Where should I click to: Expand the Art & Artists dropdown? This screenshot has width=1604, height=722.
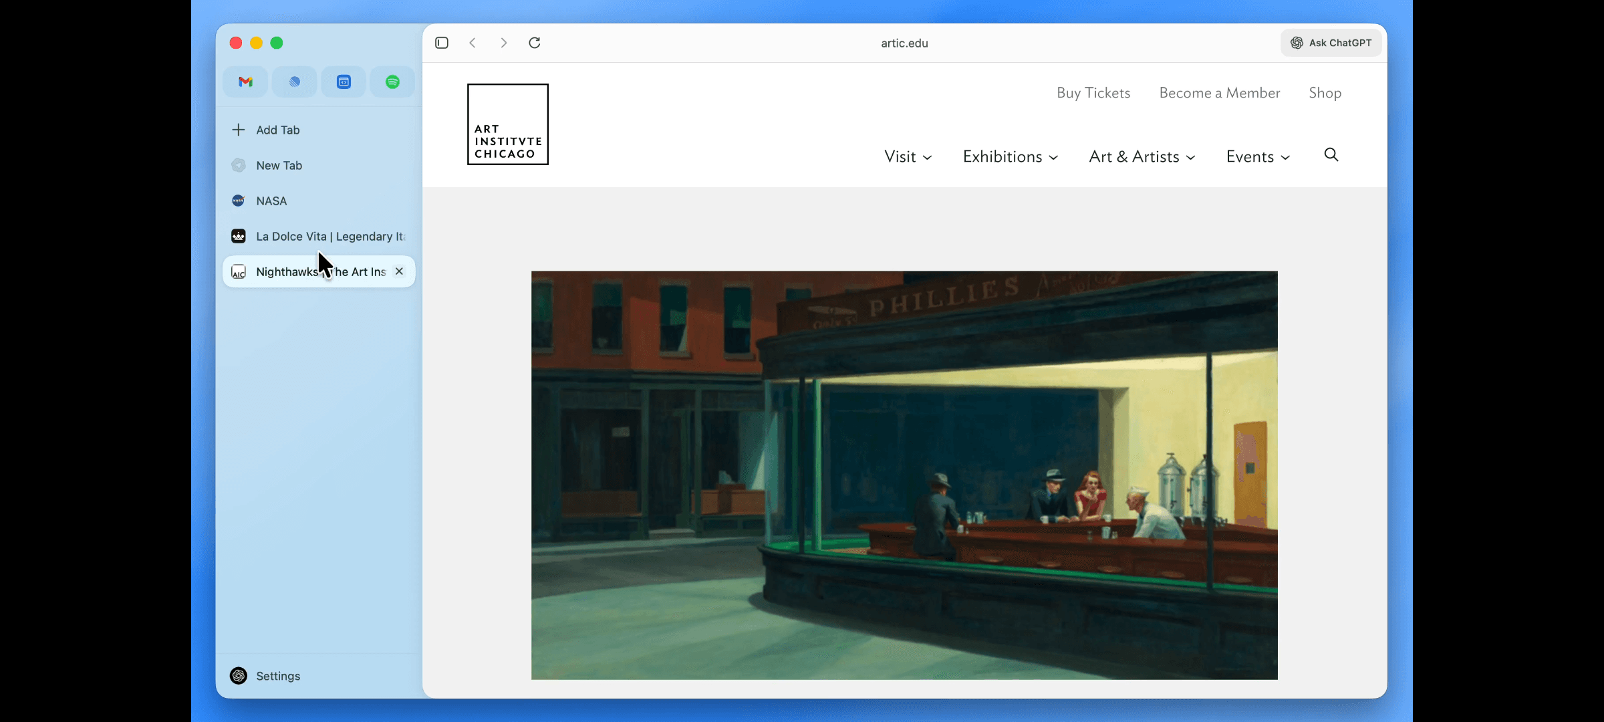1142,156
